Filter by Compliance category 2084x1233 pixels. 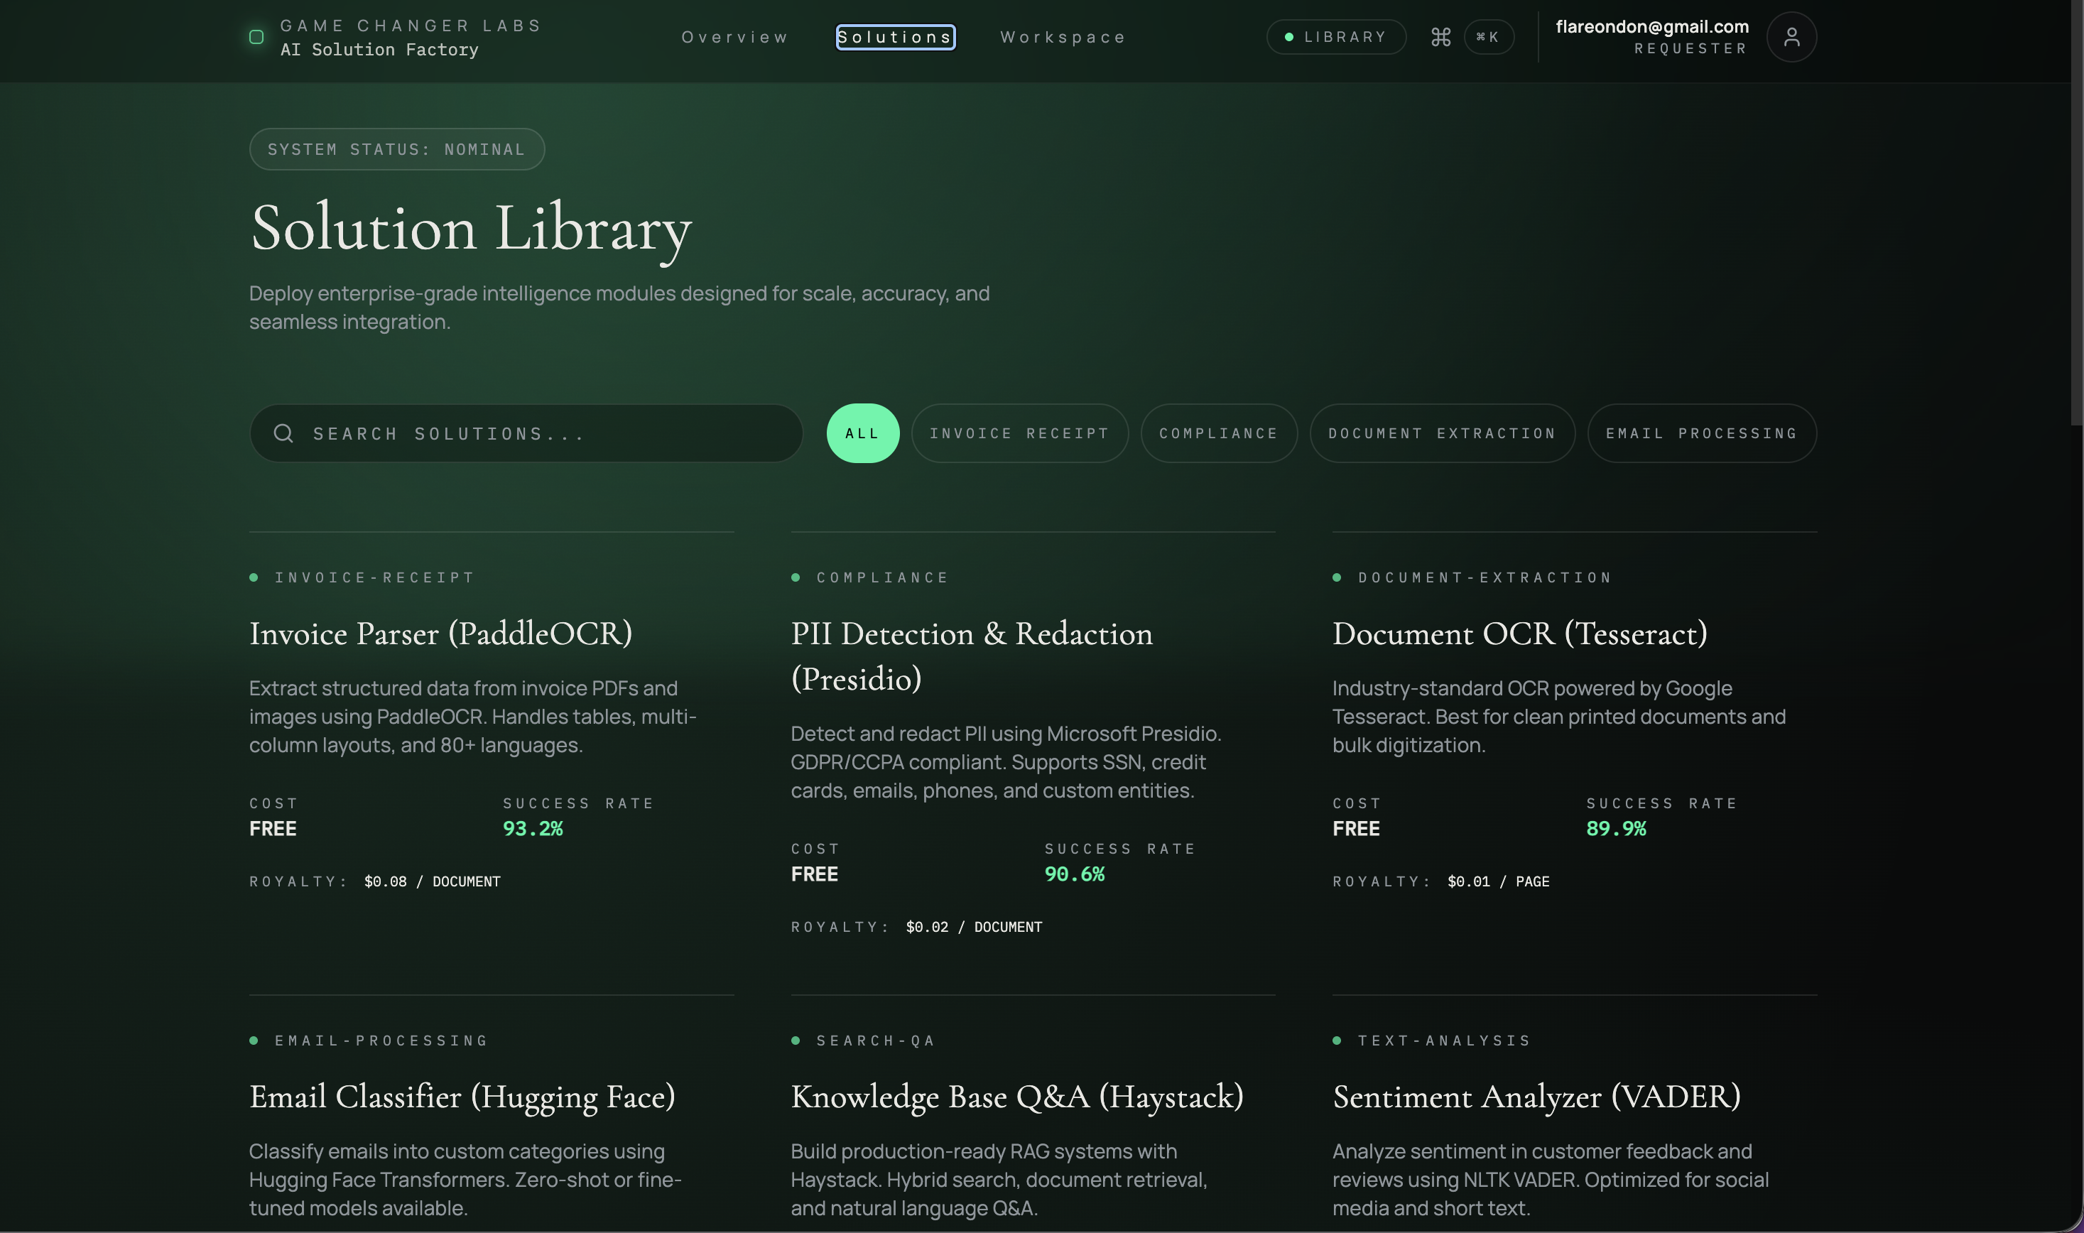coord(1218,434)
